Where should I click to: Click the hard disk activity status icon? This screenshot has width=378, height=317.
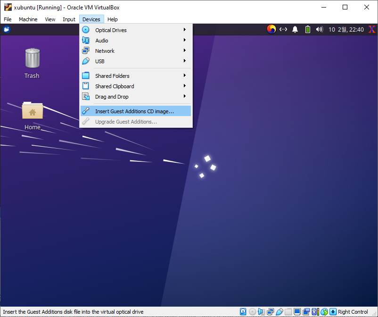tap(243, 311)
